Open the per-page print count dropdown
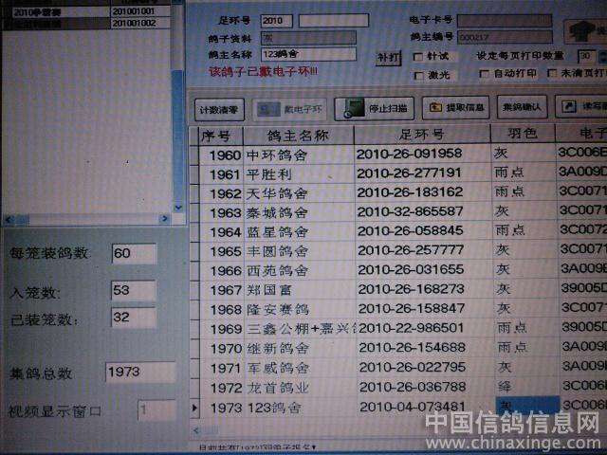The height and width of the screenshot is (455, 607). click(x=602, y=56)
